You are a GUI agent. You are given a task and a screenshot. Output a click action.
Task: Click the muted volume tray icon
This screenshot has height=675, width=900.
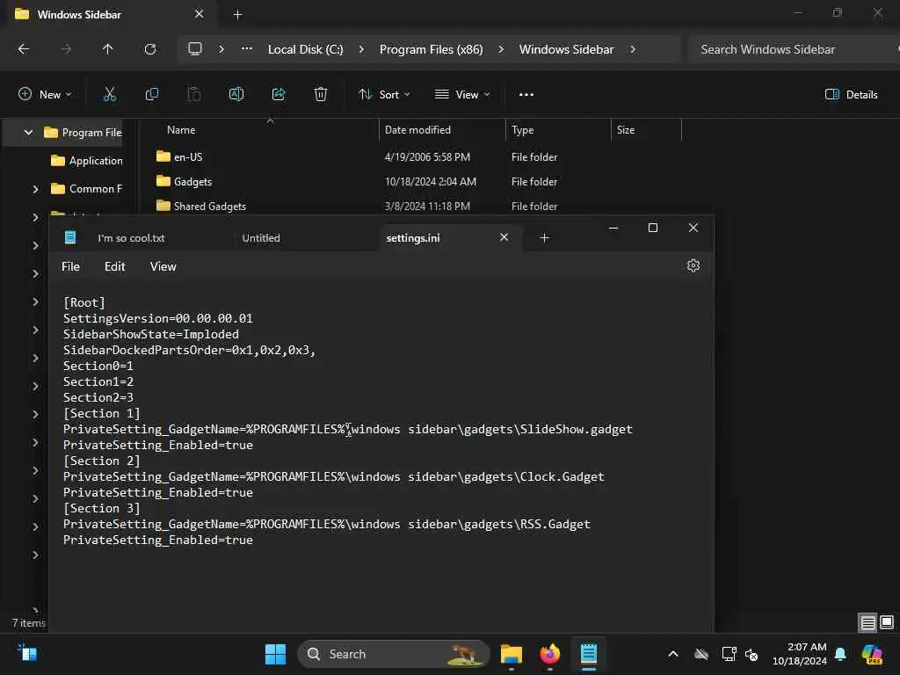point(751,654)
